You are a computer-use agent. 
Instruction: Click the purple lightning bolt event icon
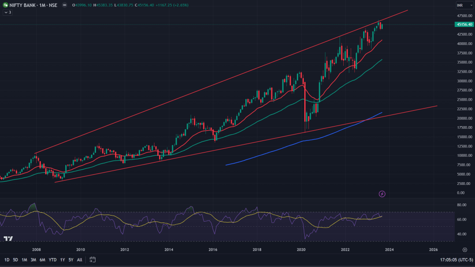point(382,194)
